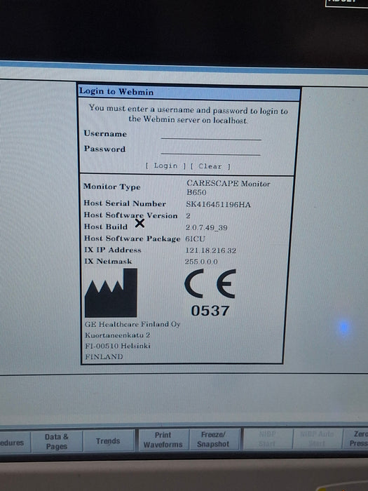Click the IX Netmask label
This screenshot has height=491, width=368.
coord(108,261)
